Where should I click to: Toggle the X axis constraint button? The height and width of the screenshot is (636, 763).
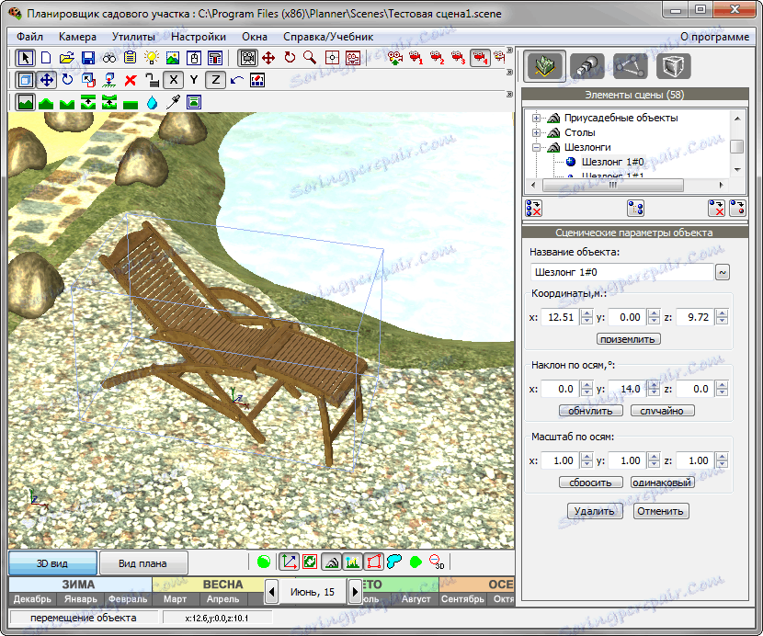tap(174, 80)
